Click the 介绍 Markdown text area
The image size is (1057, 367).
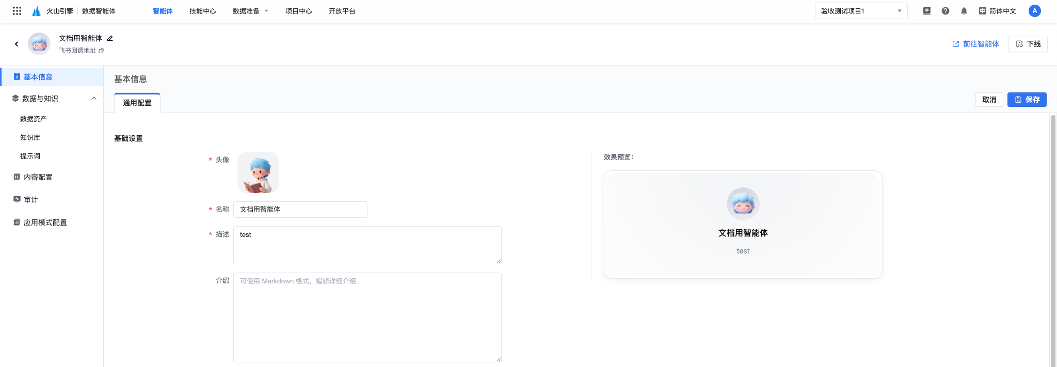(x=367, y=317)
